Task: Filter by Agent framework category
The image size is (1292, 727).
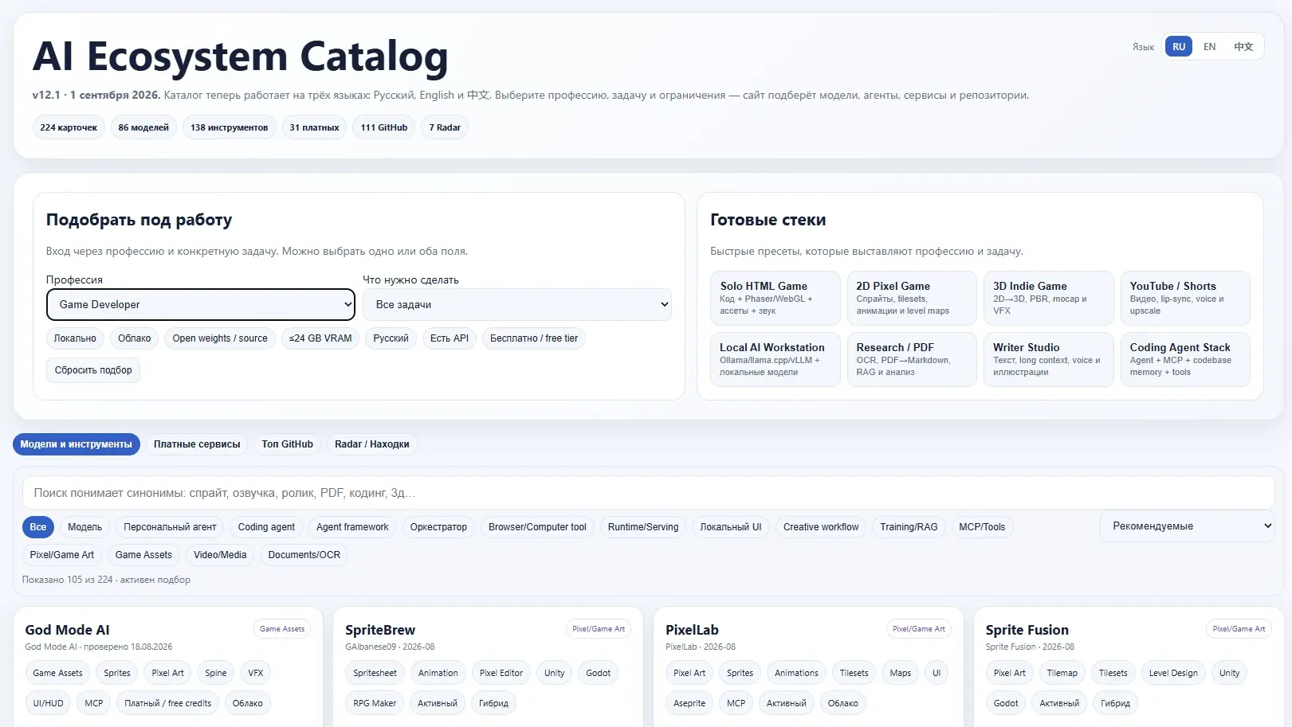Action: pyautogui.click(x=352, y=527)
